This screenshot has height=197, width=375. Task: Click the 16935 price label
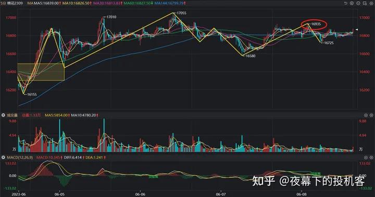[316, 24]
